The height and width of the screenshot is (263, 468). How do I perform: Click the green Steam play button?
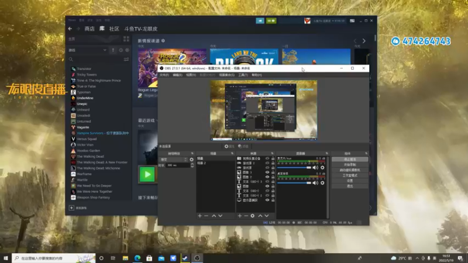147,174
